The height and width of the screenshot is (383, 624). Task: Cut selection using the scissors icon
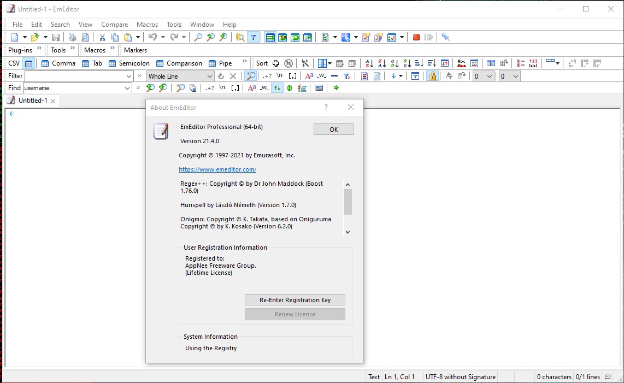(102, 37)
